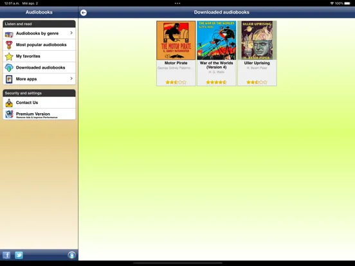The height and width of the screenshot is (266, 355).
Task: Click the Audiobooks sidebar header title
Action: pos(39,12)
